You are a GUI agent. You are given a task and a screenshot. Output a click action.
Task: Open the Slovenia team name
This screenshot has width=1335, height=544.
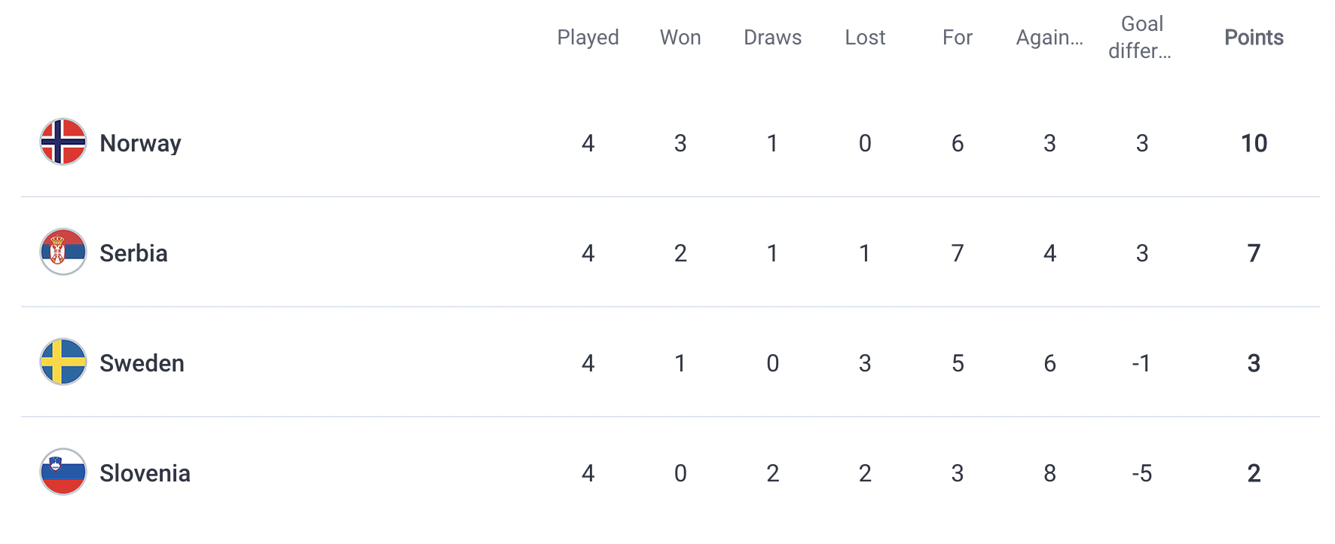(x=145, y=473)
